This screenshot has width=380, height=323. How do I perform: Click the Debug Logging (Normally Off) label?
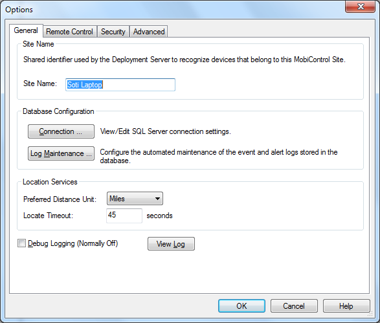point(73,243)
